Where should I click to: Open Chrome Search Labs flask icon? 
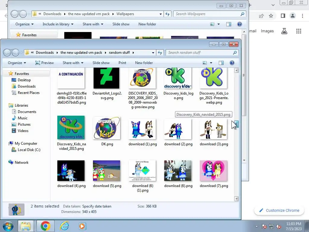[x=284, y=31]
